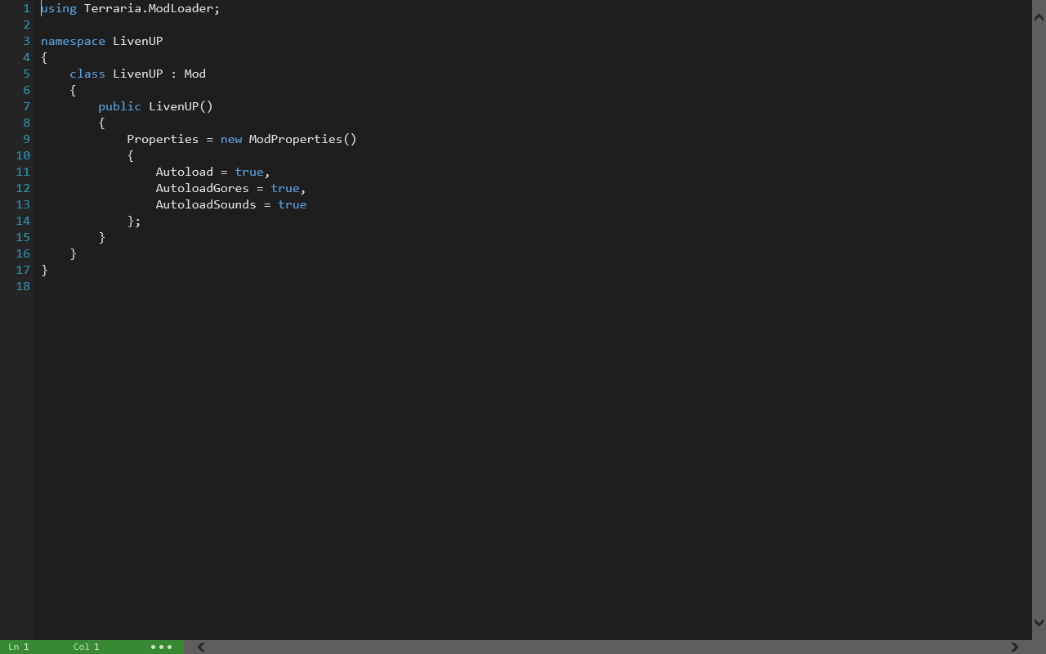This screenshot has height=654, width=1046.
Task: Click the vertical scrollbar down arrow
Action: [x=1039, y=622]
